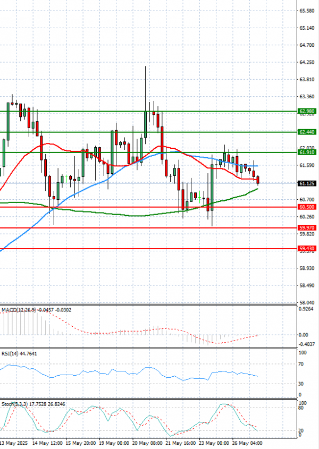
Task: Click the 13 May 2025 date label
Action: point(14,443)
